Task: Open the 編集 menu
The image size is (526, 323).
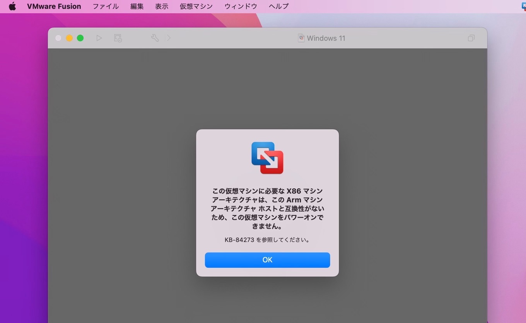Action: [x=137, y=6]
